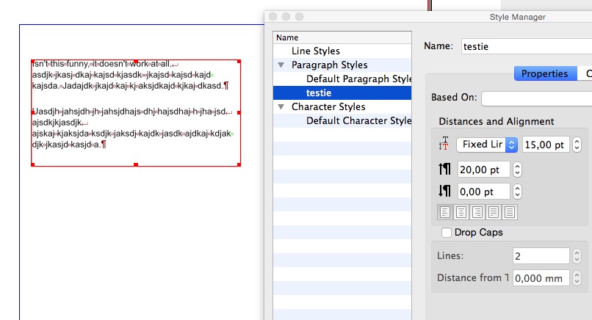The width and height of the screenshot is (592, 320).
Task: Click the space below paragraph icon
Action: click(444, 192)
